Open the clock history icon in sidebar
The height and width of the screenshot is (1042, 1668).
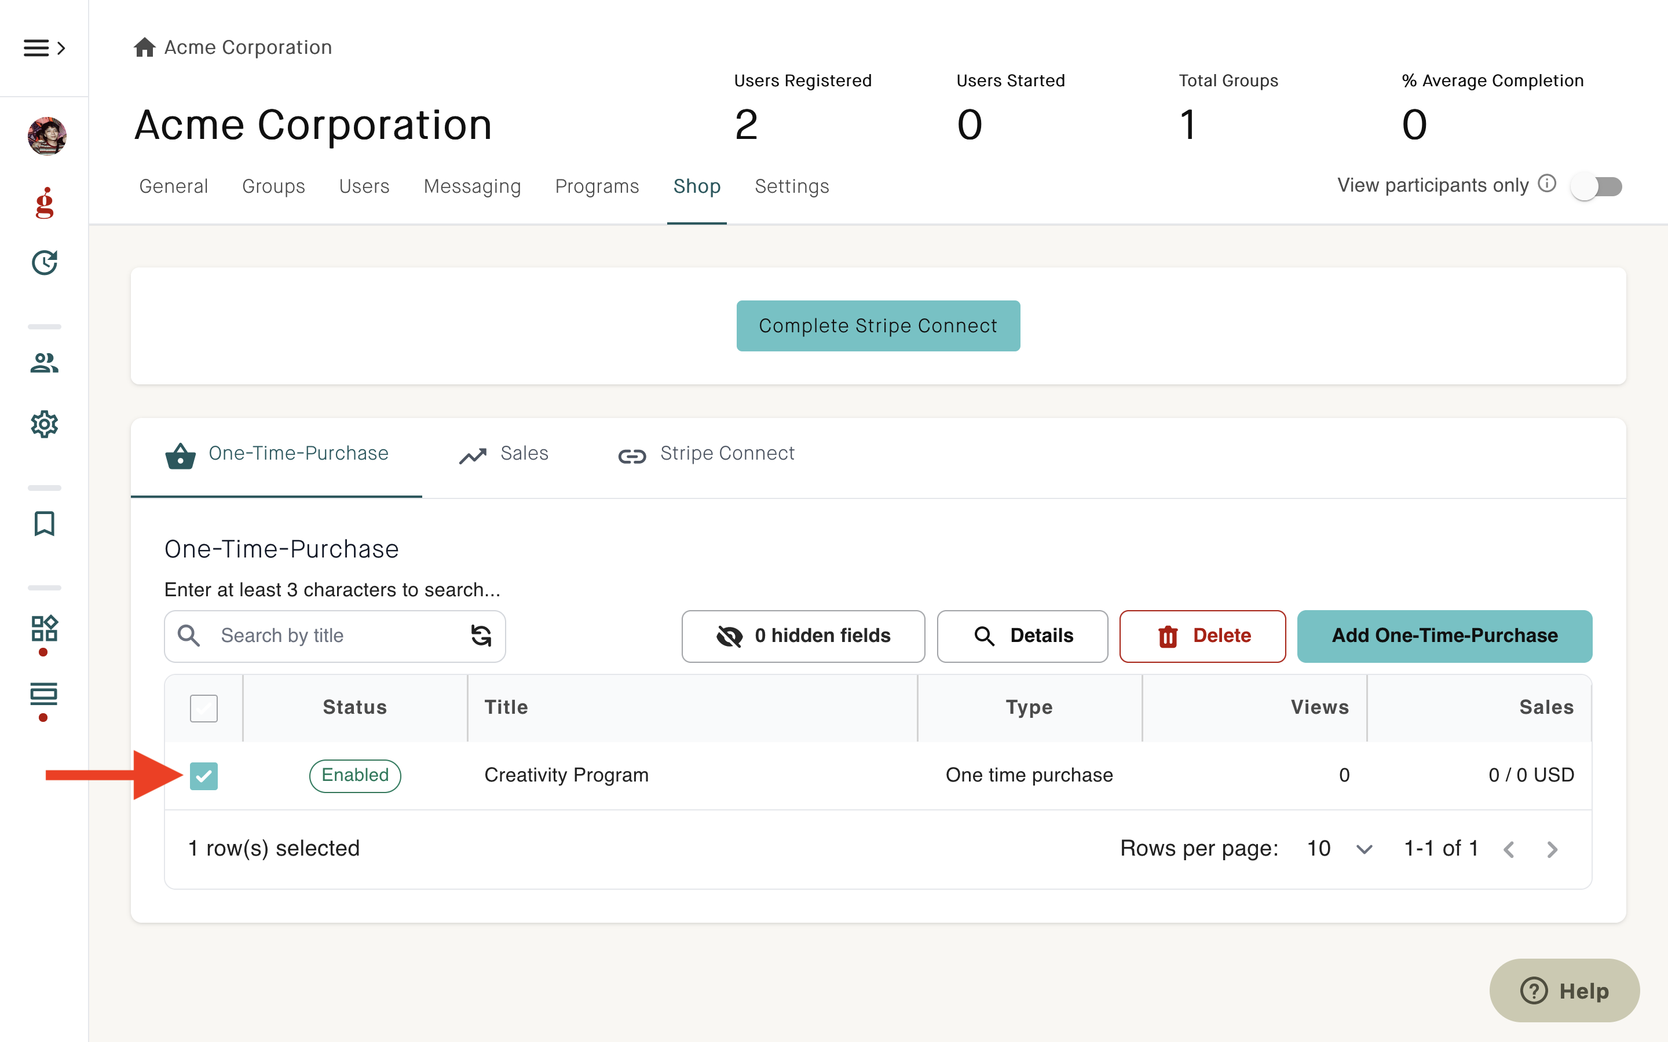pyautogui.click(x=45, y=263)
